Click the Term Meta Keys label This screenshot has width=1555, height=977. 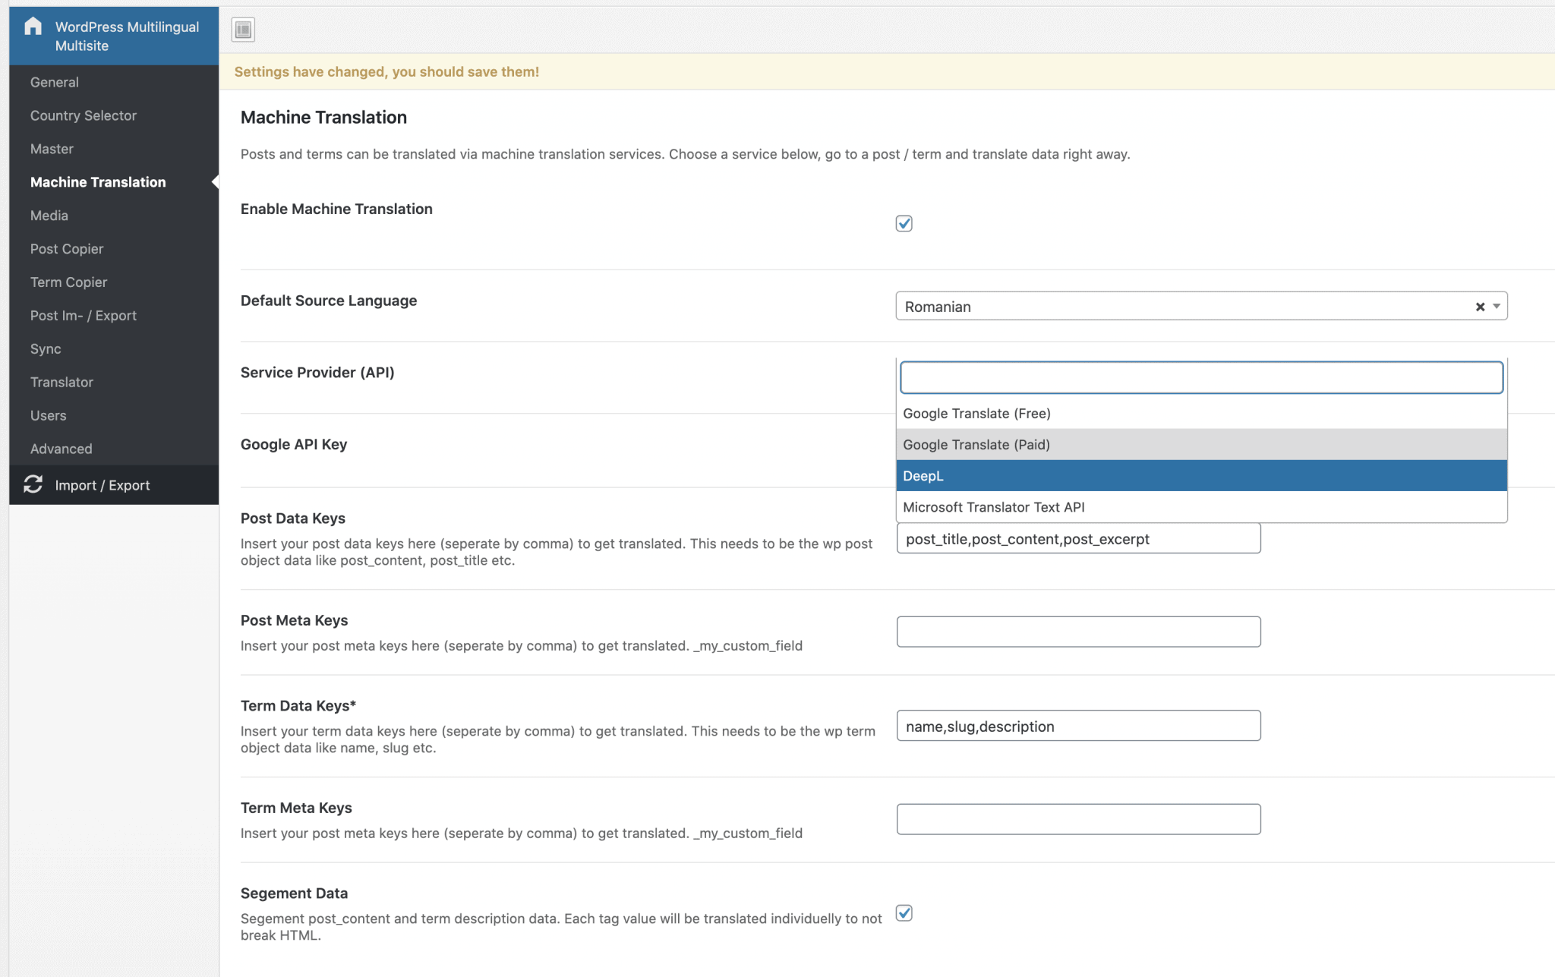296,808
